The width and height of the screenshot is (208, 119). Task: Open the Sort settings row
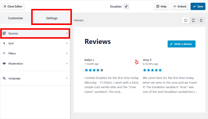tap(35, 43)
